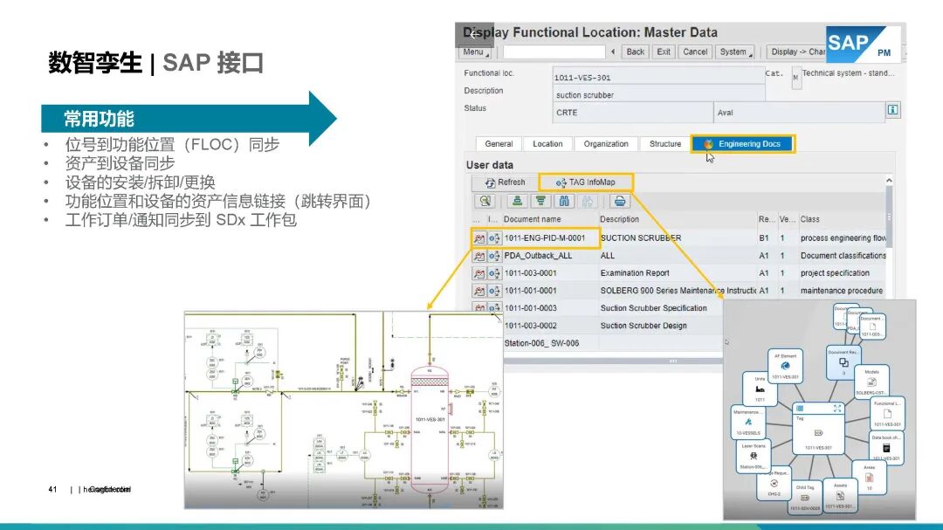Click Assets node in InfoMap
This screenshot has width=943, height=530.
[840, 496]
